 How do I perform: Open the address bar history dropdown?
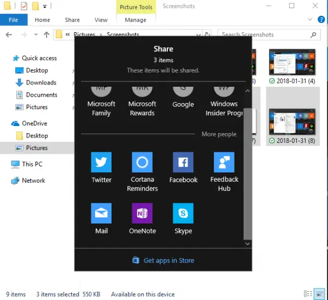pyautogui.click(x=198, y=35)
